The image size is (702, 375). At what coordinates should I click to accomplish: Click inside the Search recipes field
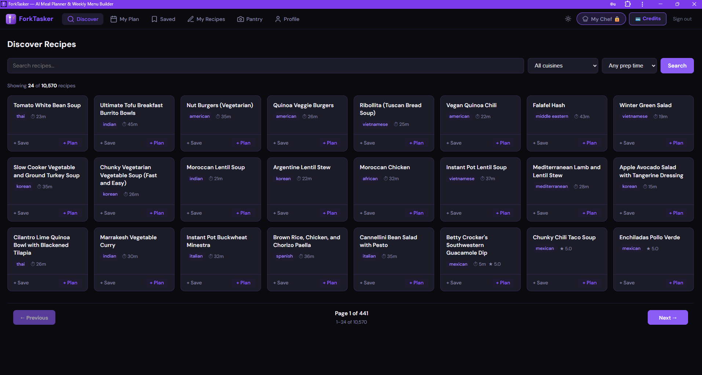(266, 66)
